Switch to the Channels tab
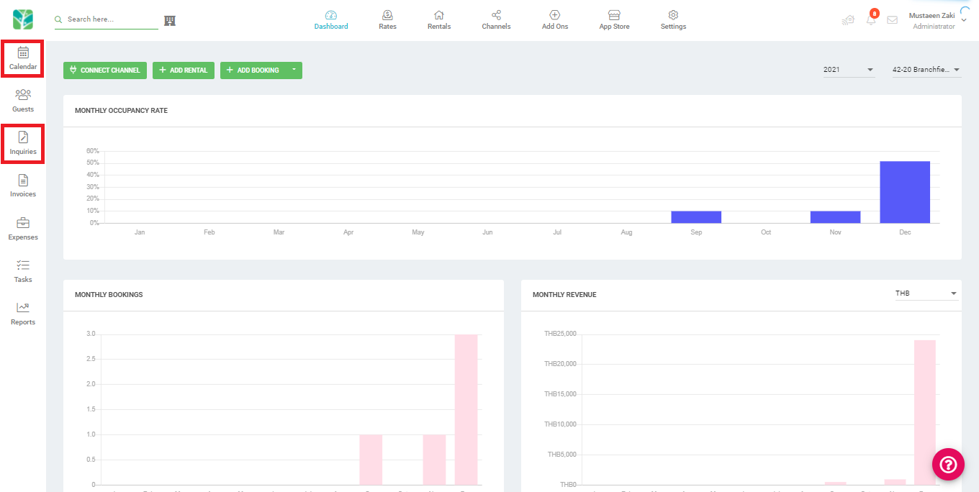Screen dimensions: 979x492 point(496,20)
